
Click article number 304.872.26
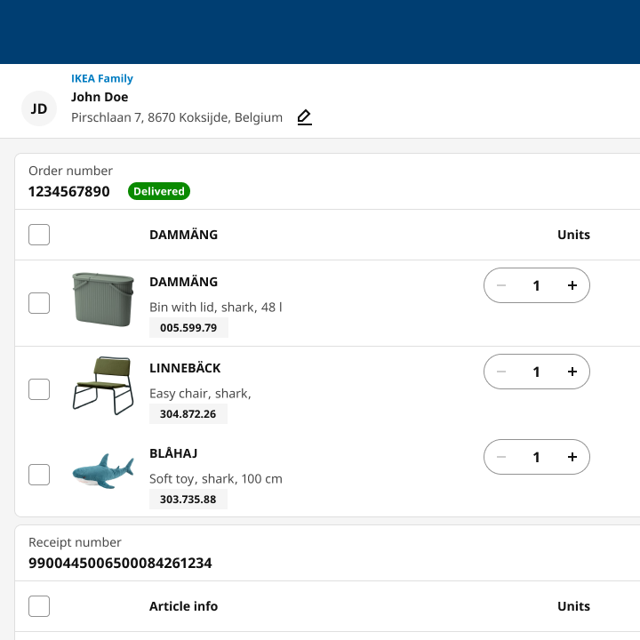click(x=188, y=414)
